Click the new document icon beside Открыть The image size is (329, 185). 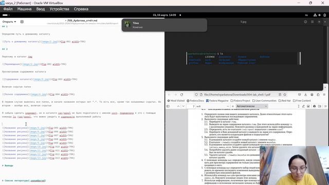coord(22,22)
